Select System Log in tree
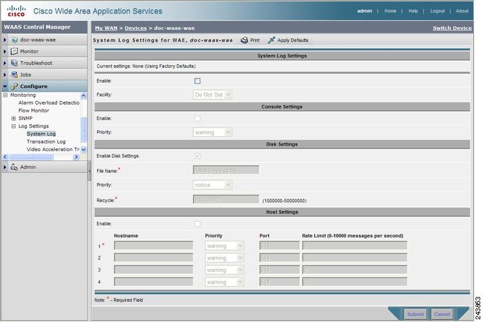The image size is (483, 322). coord(41,134)
